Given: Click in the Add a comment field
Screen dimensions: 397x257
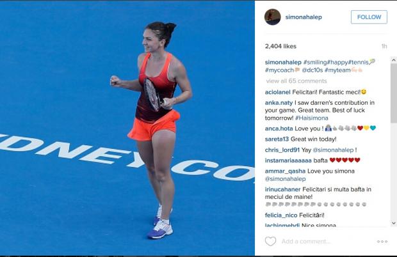Looking at the screenshot, I should pos(327,241).
